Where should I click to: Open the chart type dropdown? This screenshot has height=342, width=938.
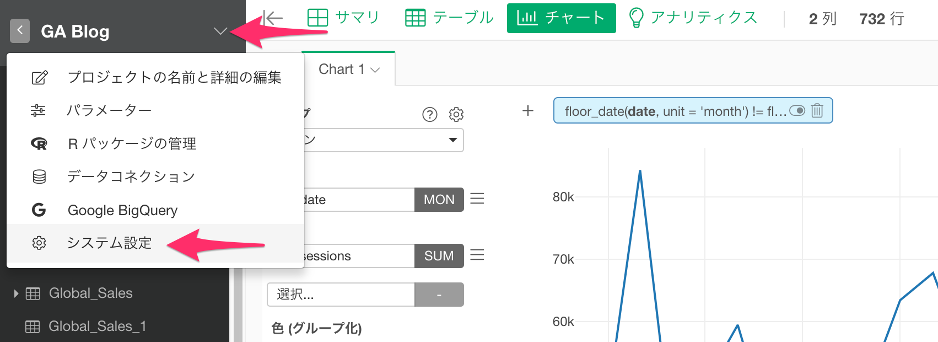[383, 140]
